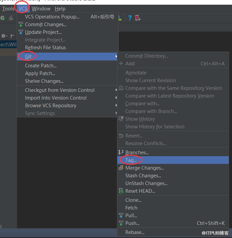
Task: Click the Reset HEAD icon
Action: point(121,191)
